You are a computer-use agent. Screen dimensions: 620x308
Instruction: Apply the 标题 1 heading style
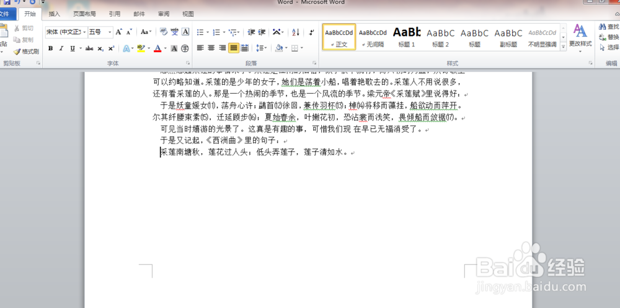[407, 37]
